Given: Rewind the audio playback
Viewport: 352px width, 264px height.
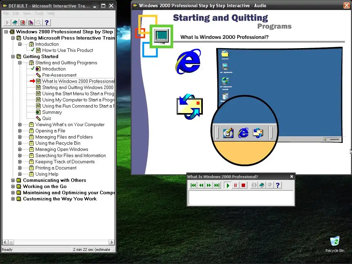Looking at the screenshot, I should click(201, 185).
